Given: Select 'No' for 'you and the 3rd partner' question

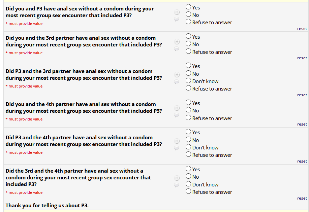Looking at the screenshot, I should [188, 44].
